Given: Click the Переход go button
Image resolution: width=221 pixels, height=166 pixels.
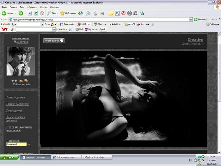Looking at the screenshot, I should (200, 20).
